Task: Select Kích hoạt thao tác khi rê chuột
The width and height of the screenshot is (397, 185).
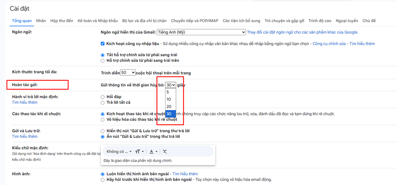Action: (x=102, y=114)
